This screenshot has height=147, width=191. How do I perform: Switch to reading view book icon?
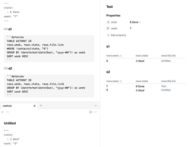tap(90, 112)
